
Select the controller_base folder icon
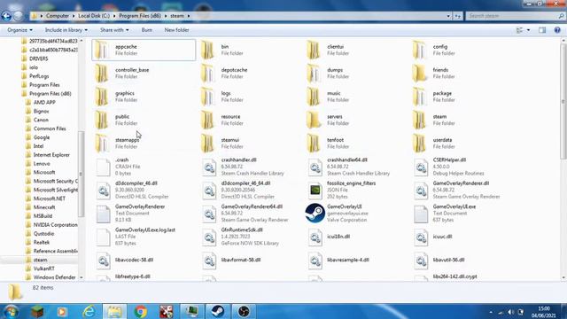point(102,73)
